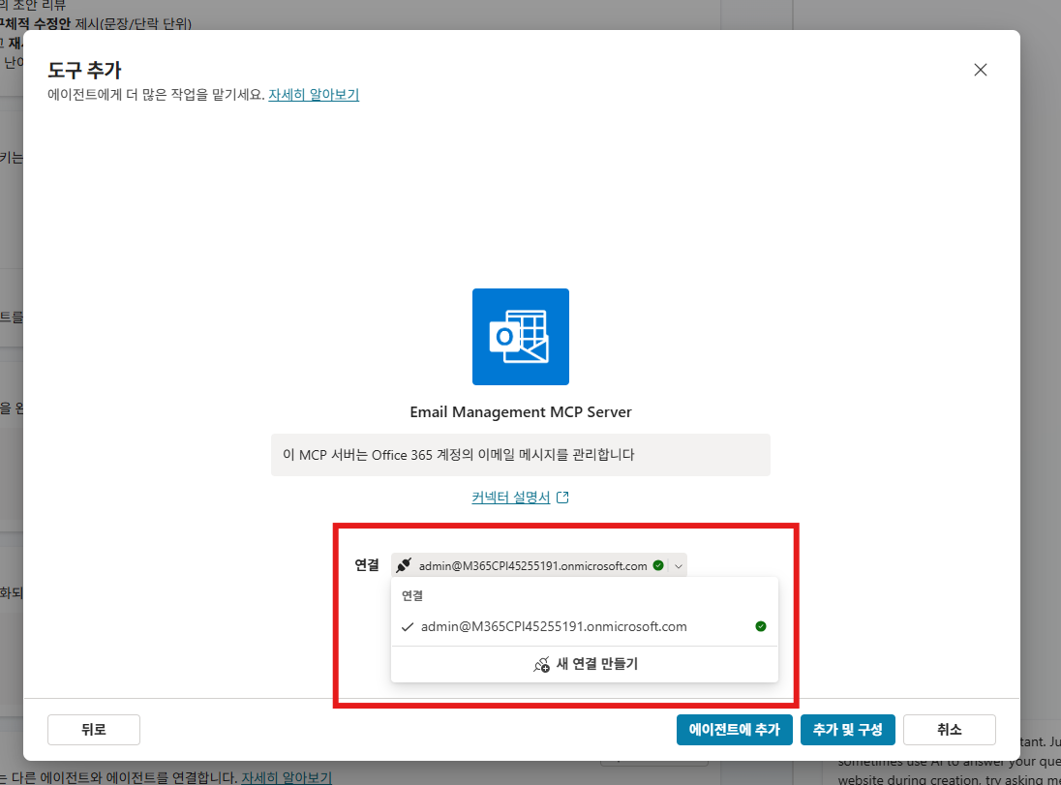The height and width of the screenshot is (785, 1061).
Task: Click the 뒤로 button
Action: (x=93, y=730)
